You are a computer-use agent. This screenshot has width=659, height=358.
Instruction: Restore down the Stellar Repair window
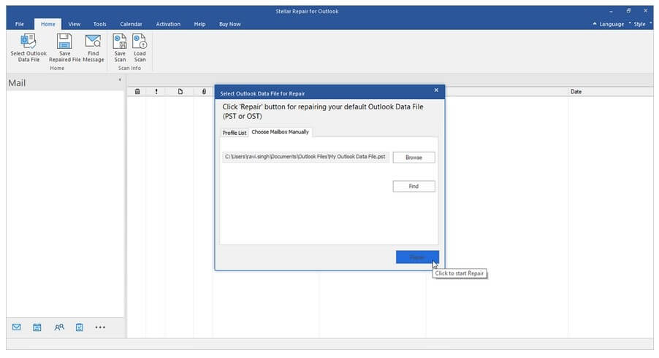pos(629,11)
